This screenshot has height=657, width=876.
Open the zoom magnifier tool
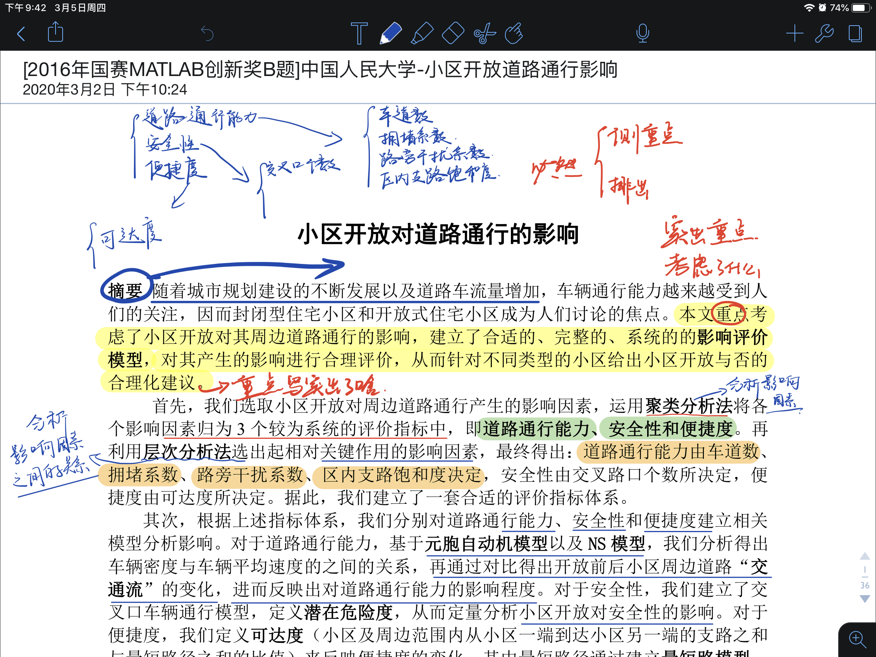[x=857, y=639]
